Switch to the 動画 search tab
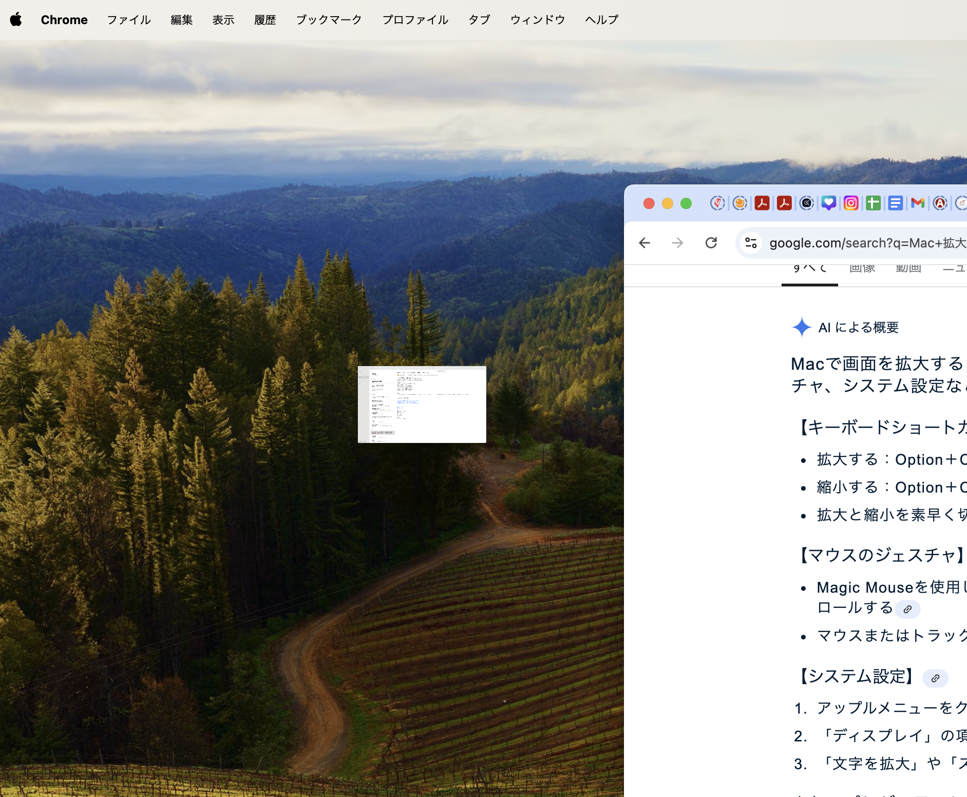Screen dimensions: 967x797 click(x=908, y=269)
